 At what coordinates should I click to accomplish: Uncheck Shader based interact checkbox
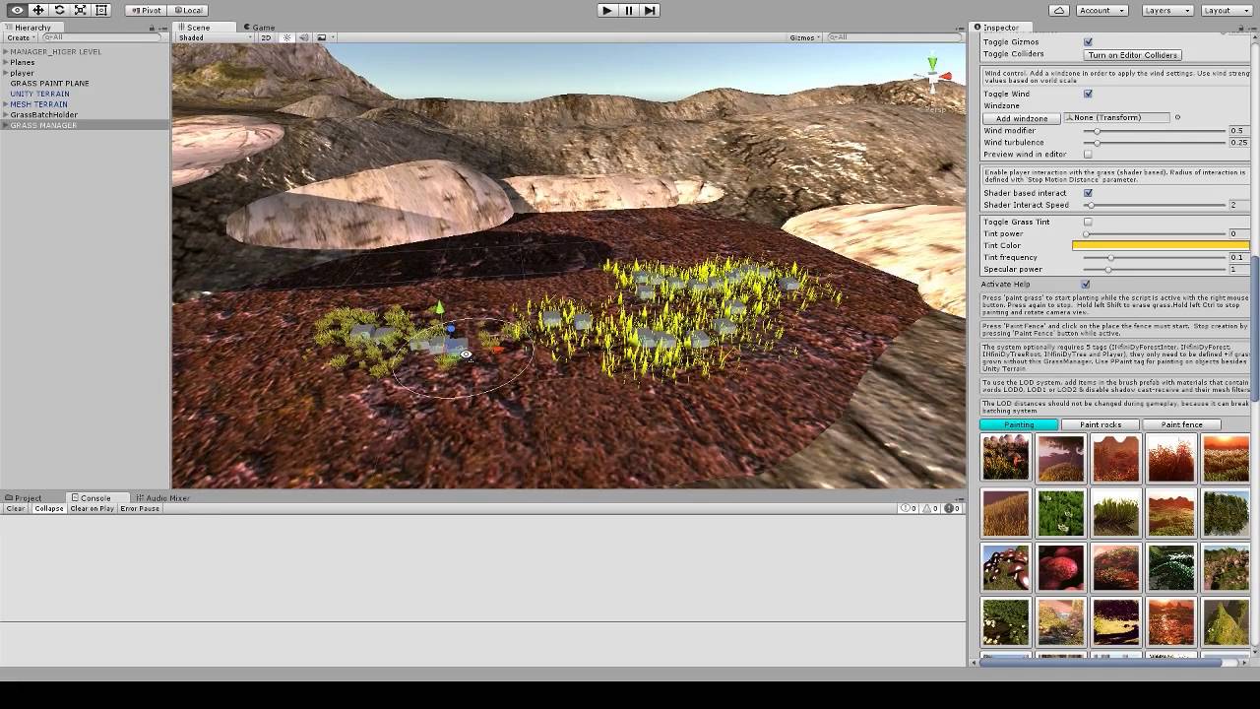point(1088,193)
